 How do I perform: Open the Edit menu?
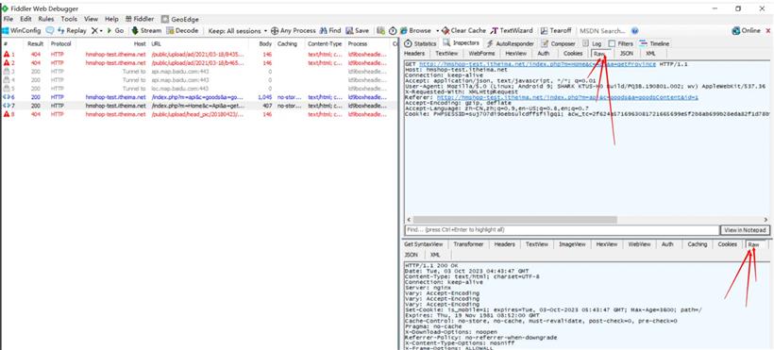pos(25,19)
